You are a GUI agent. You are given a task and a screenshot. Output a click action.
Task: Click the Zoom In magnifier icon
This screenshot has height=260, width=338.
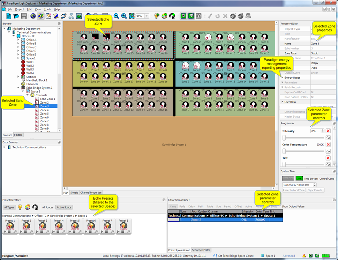point(124,16)
